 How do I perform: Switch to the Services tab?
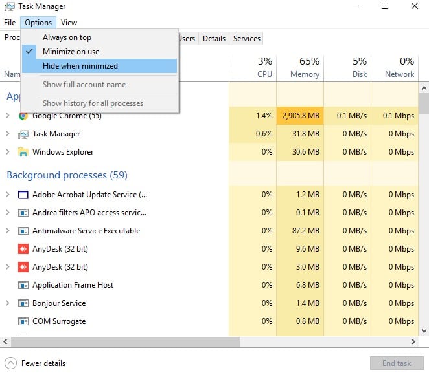[x=247, y=39]
